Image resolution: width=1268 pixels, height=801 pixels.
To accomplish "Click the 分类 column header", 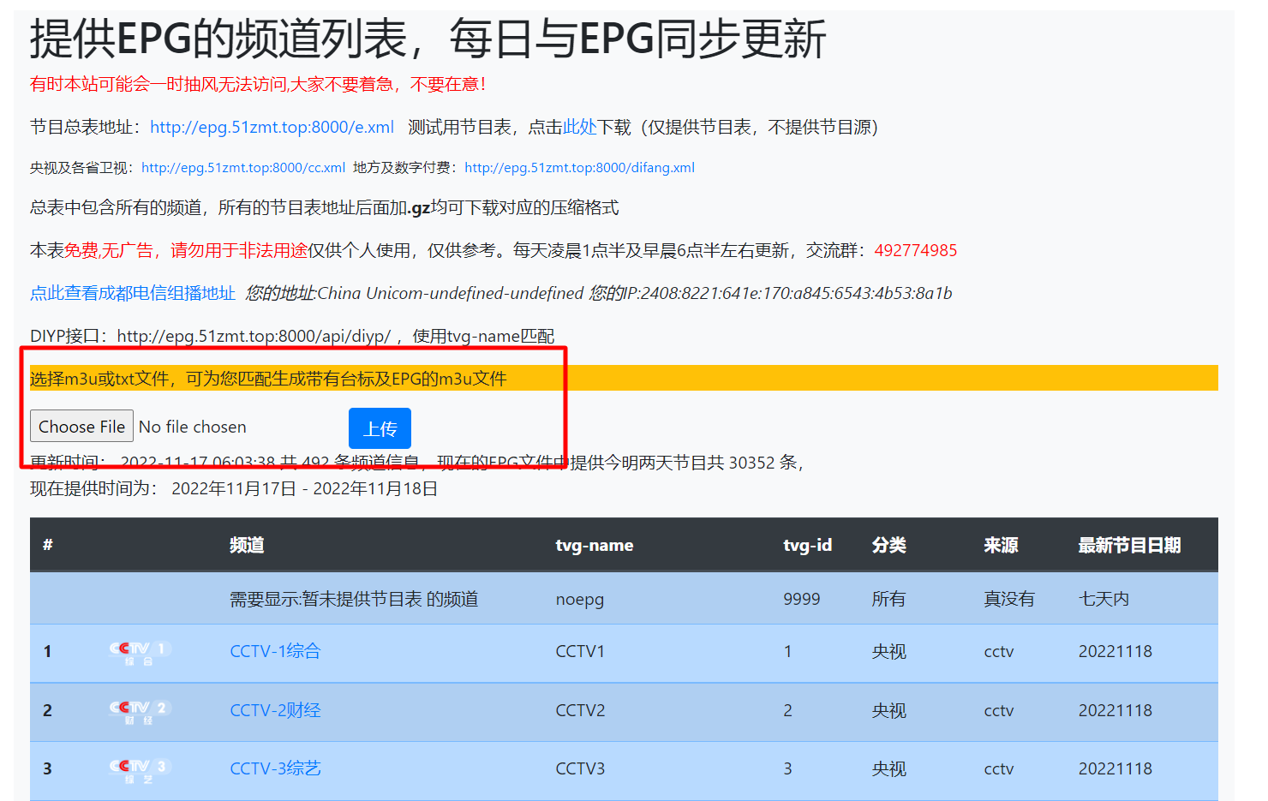I will (888, 546).
